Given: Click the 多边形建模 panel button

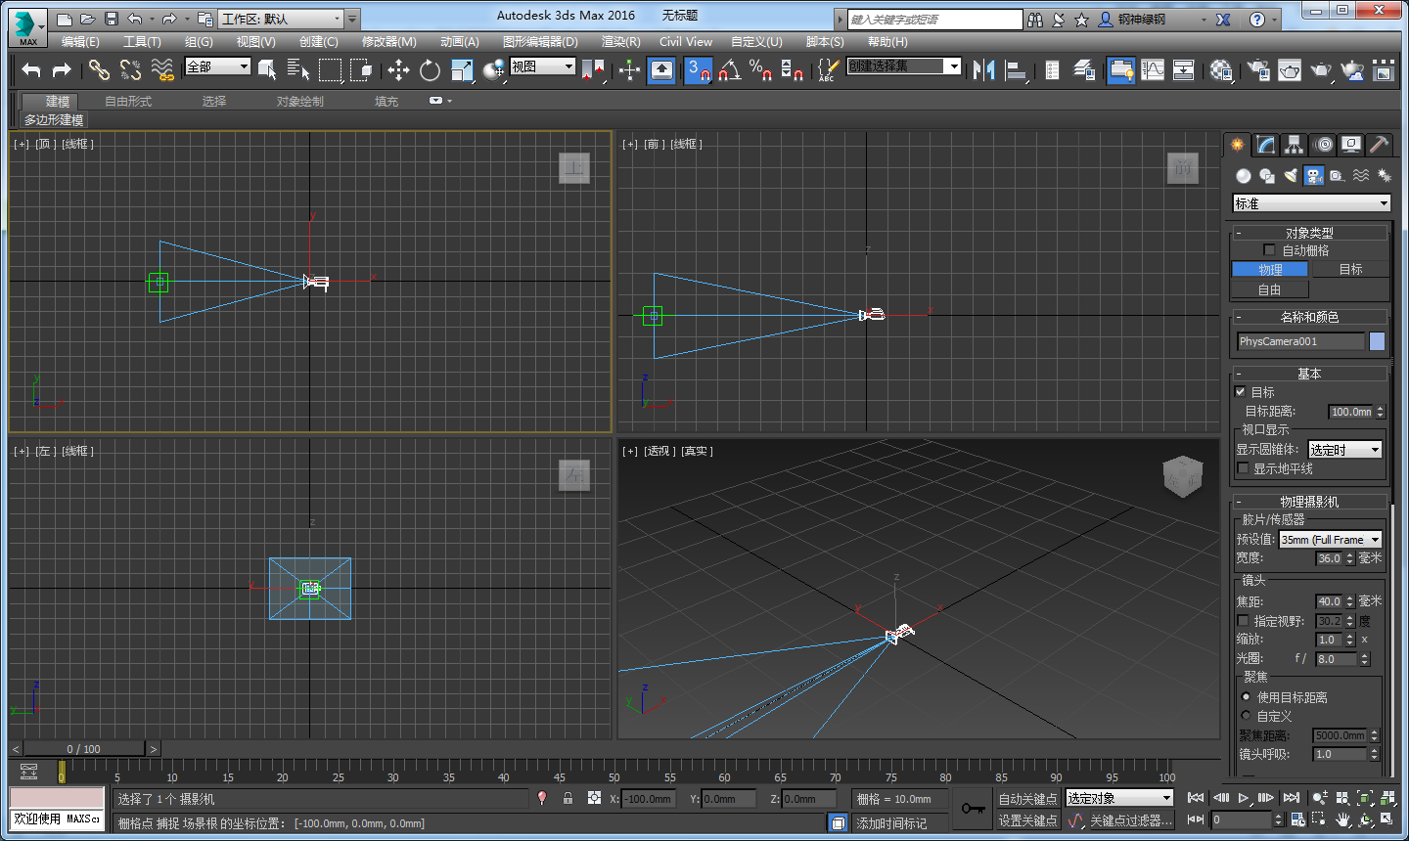Looking at the screenshot, I should pos(54,120).
